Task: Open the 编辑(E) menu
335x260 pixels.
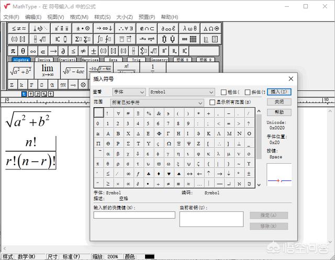Action: coord(33,17)
